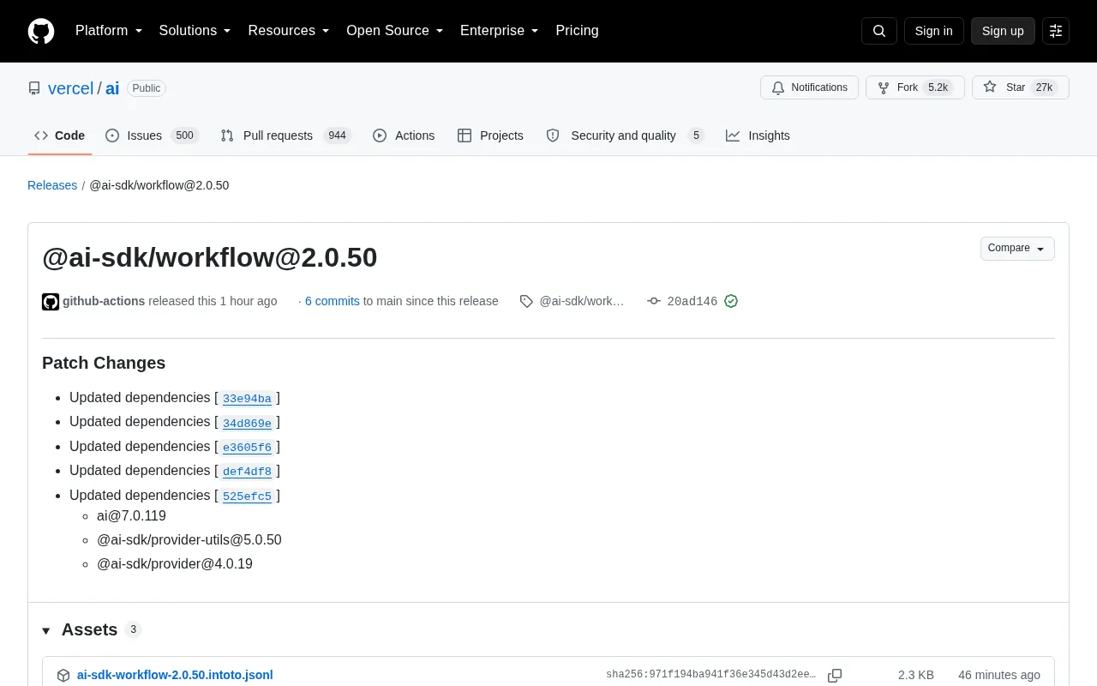
Task: Open the search magnifier button
Action: [x=879, y=31]
